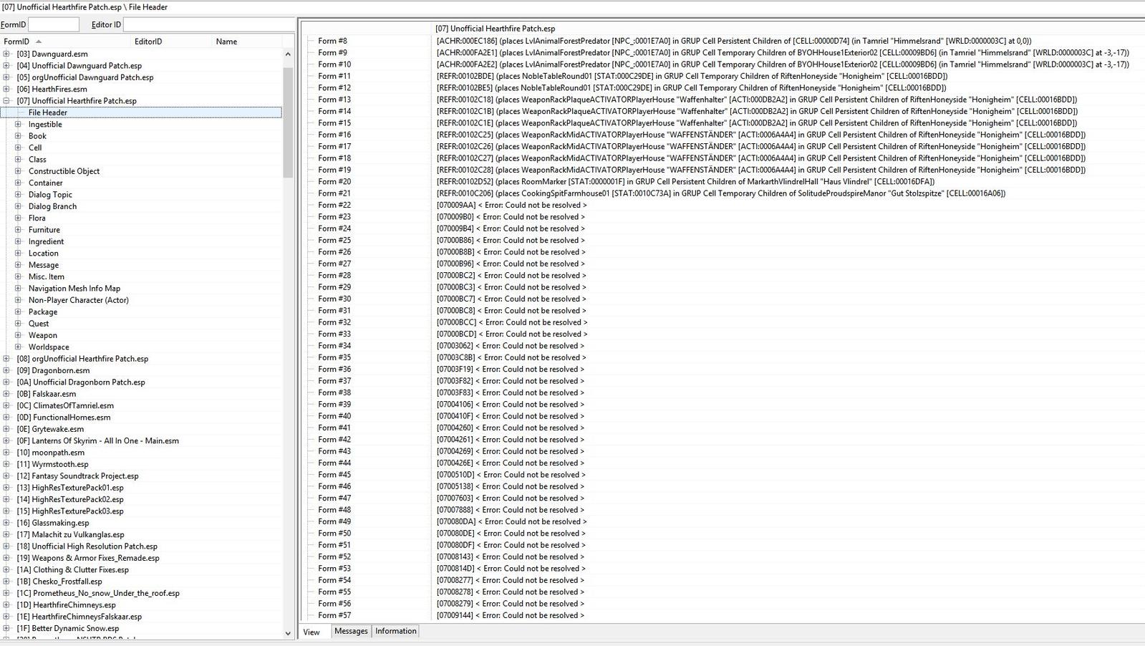Screen dimensions: 1145x646
Task: Select Chesko_Frostfall.esp in the plugin list
Action: tap(67, 582)
